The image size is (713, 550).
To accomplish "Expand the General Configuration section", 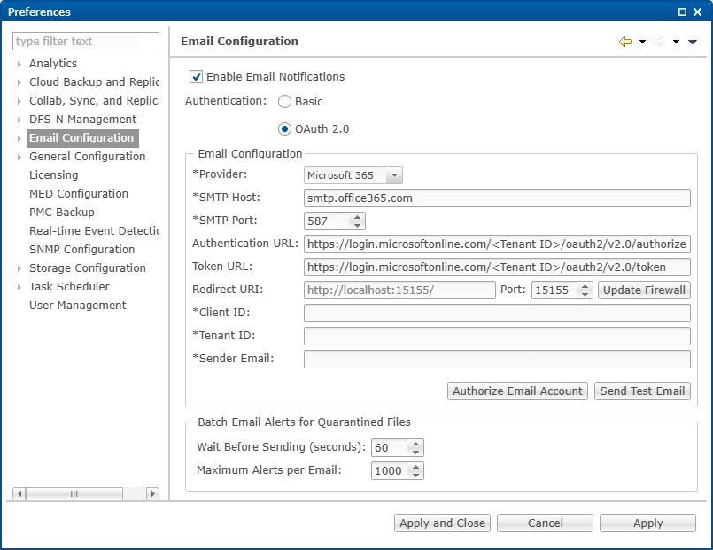I will [x=19, y=156].
